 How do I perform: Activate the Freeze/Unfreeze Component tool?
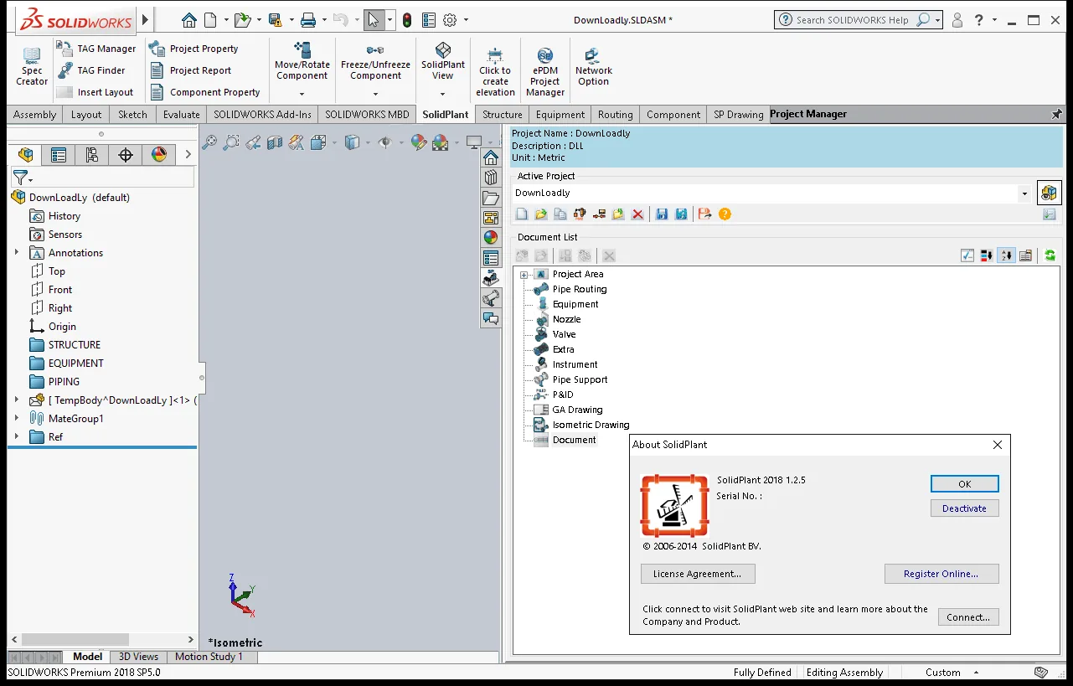[375, 61]
